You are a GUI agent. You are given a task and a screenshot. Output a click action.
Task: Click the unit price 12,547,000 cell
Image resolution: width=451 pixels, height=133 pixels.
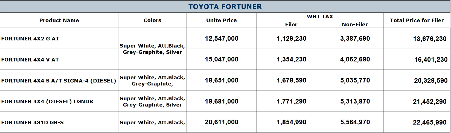click(222, 39)
